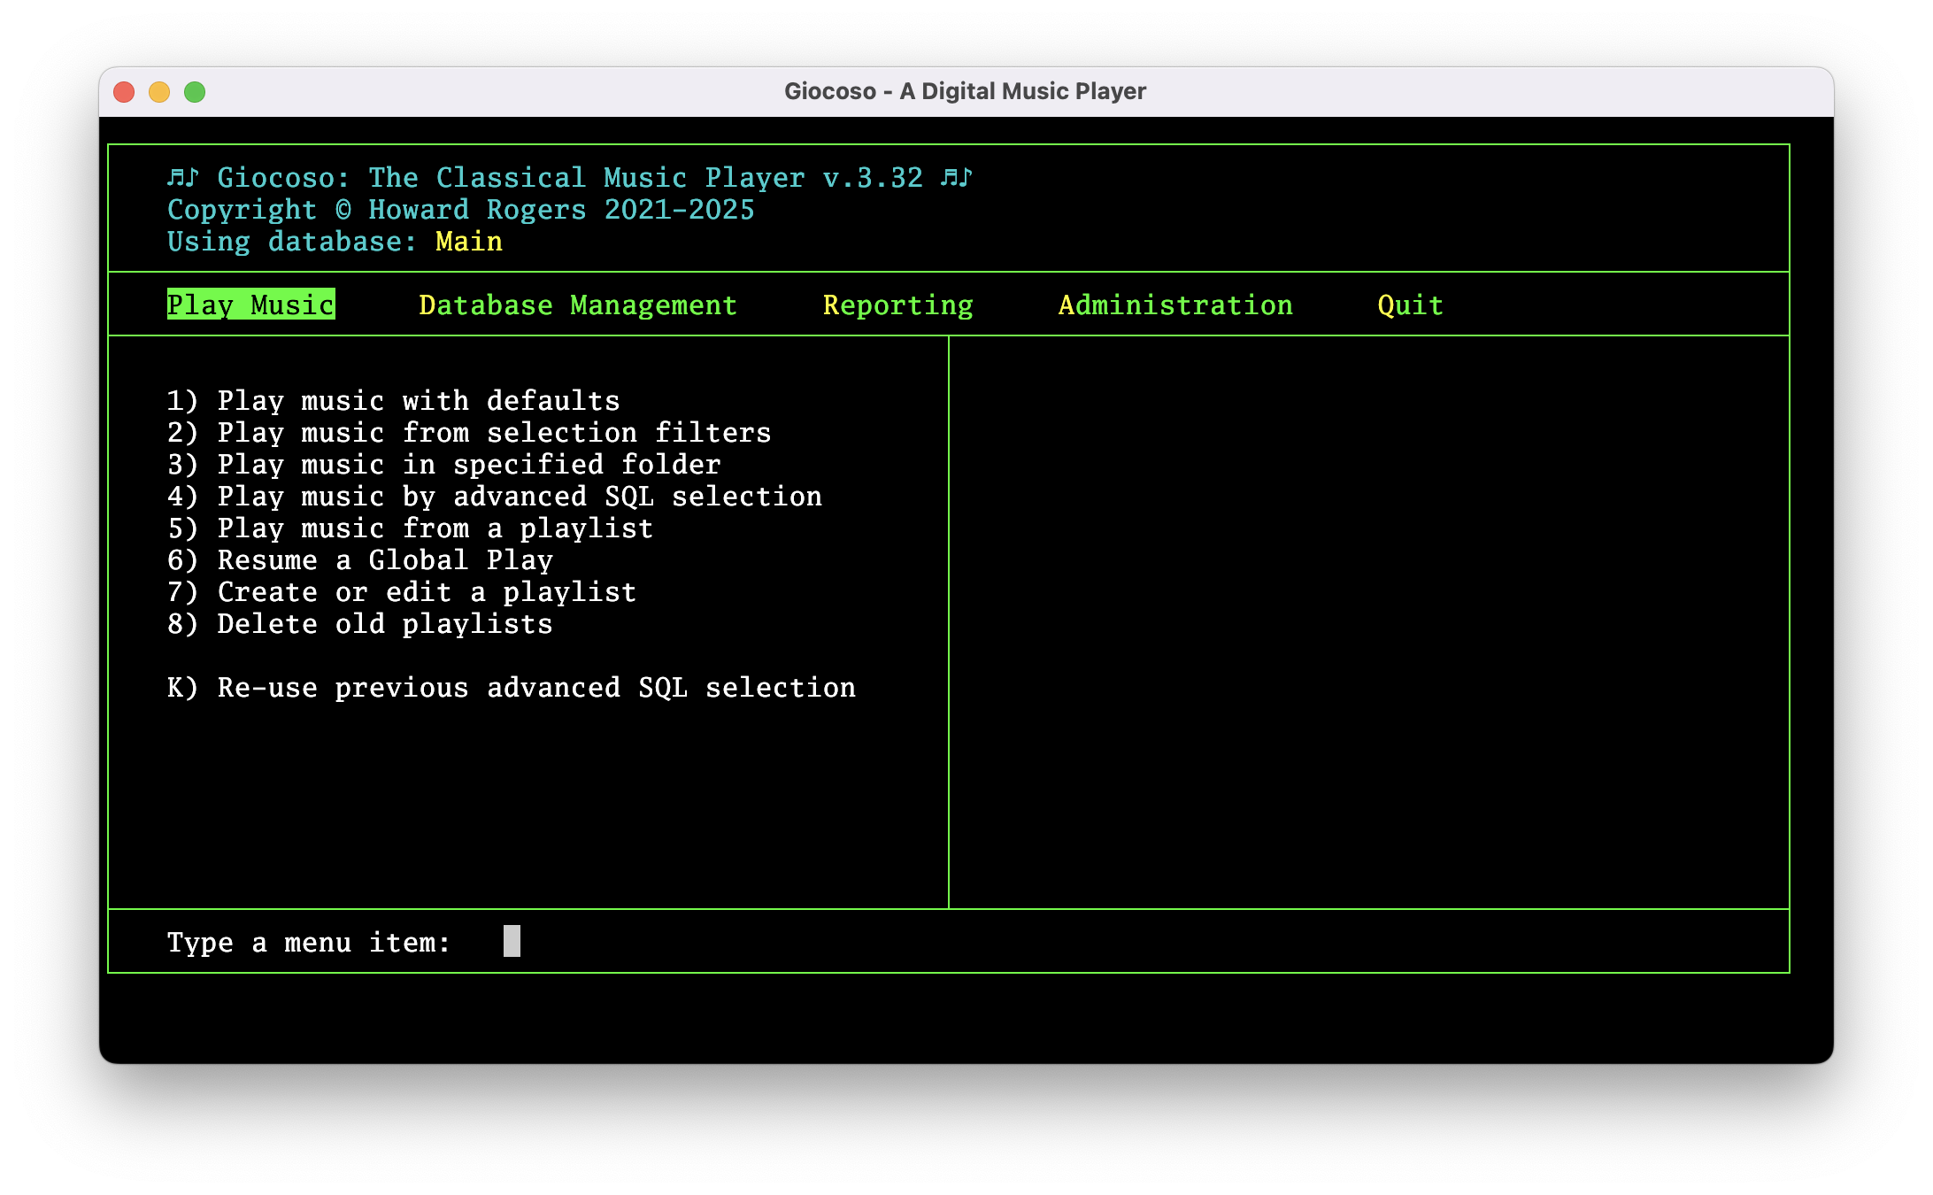
Task: Click the window title 'Giocoso - A Digital Music Player'
Action: point(965,90)
